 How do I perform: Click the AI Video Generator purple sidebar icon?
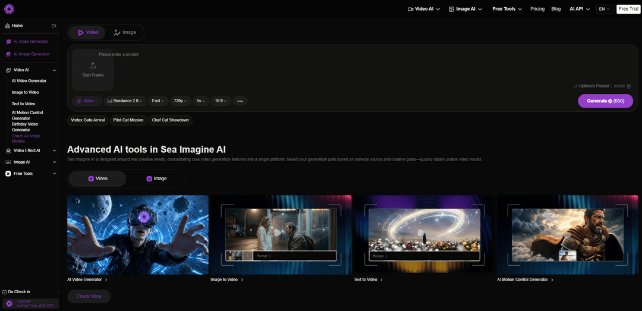click(8, 42)
